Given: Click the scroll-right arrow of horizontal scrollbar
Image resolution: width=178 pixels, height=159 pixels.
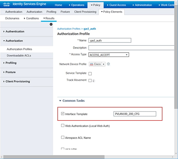Looking at the screenshot, I should (173, 157).
